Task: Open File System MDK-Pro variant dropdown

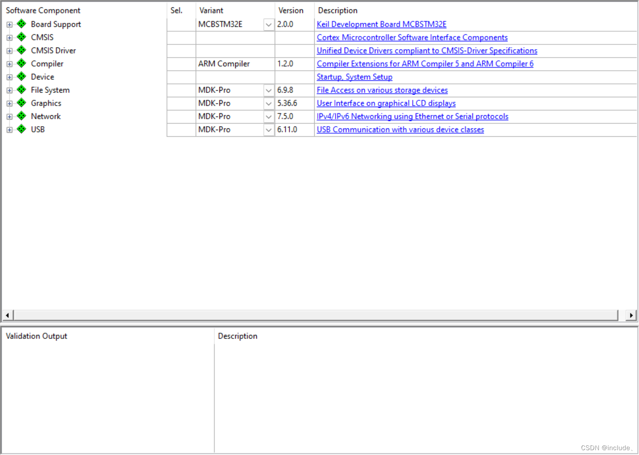Action: (269, 90)
